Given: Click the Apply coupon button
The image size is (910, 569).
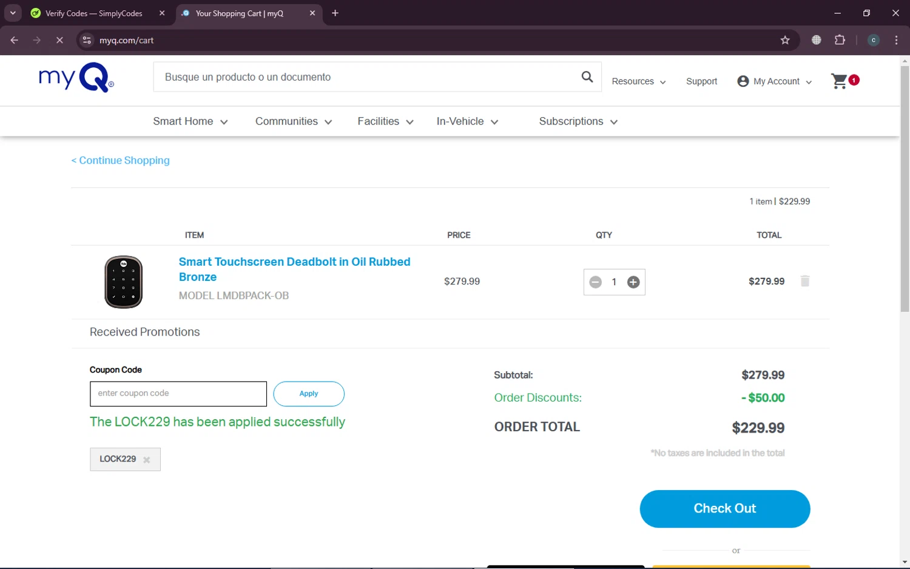Looking at the screenshot, I should 309,394.
